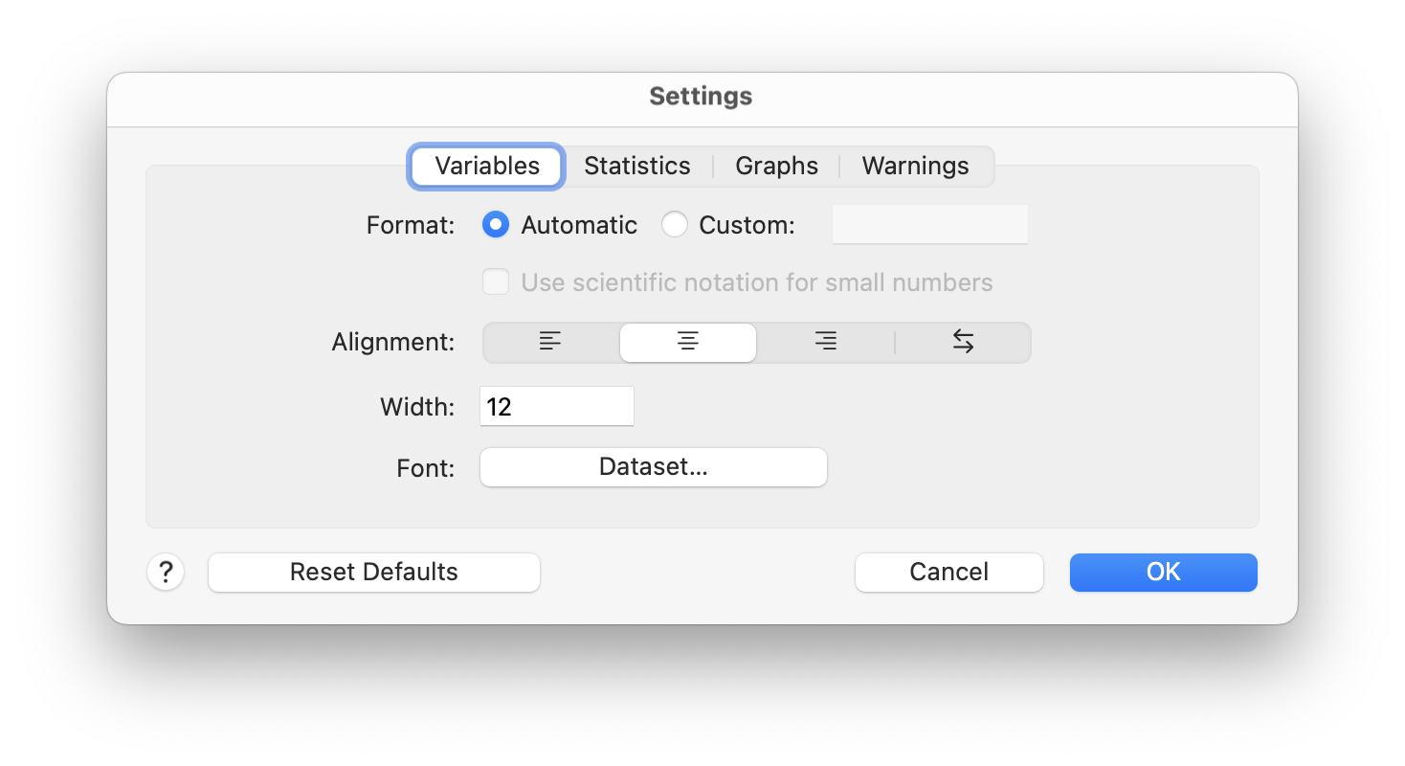The image size is (1405, 766).
Task: Select the Automatic format radio button
Action: point(495,225)
